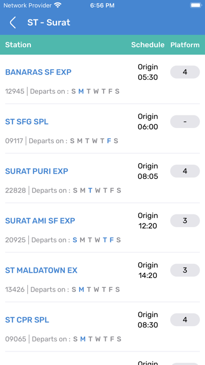Tap the back arrow icon
Screen dimensions: 205x365
13,23
